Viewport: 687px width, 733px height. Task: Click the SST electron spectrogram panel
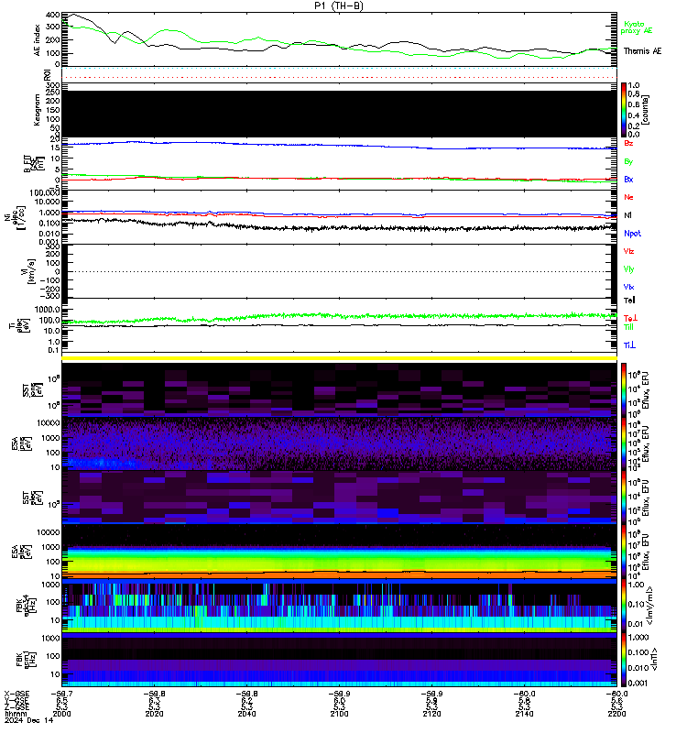339,498
